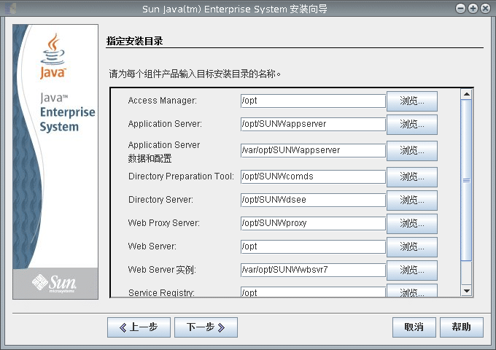Click the 'Web Server 实例:' label

[x=162, y=270]
